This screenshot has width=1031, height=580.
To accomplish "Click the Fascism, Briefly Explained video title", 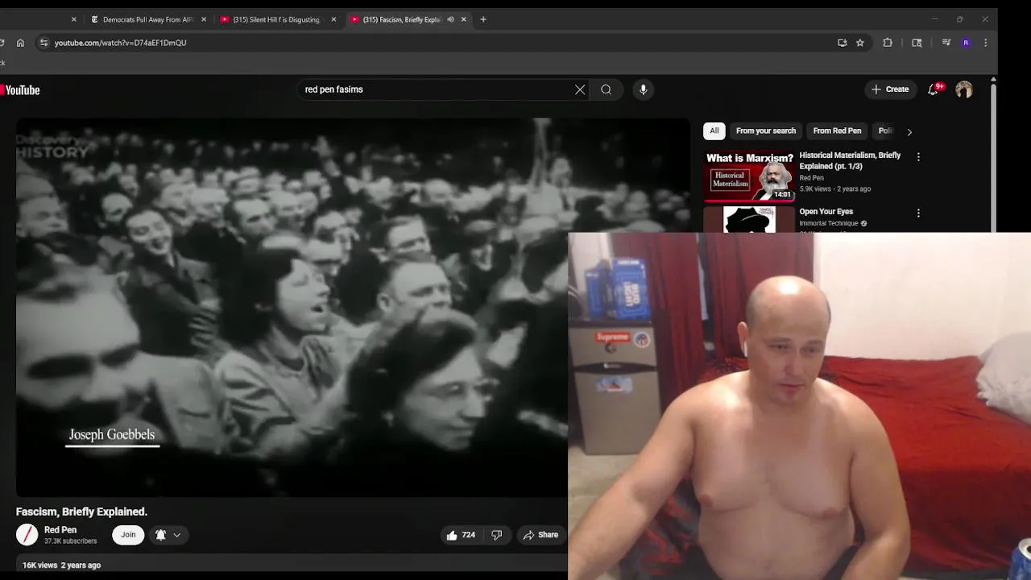I will [x=81, y=512].
